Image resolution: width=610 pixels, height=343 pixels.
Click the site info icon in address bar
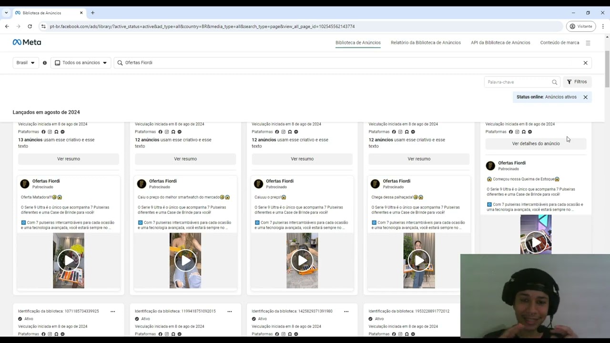pyautogui.click(x=43, y=26)
